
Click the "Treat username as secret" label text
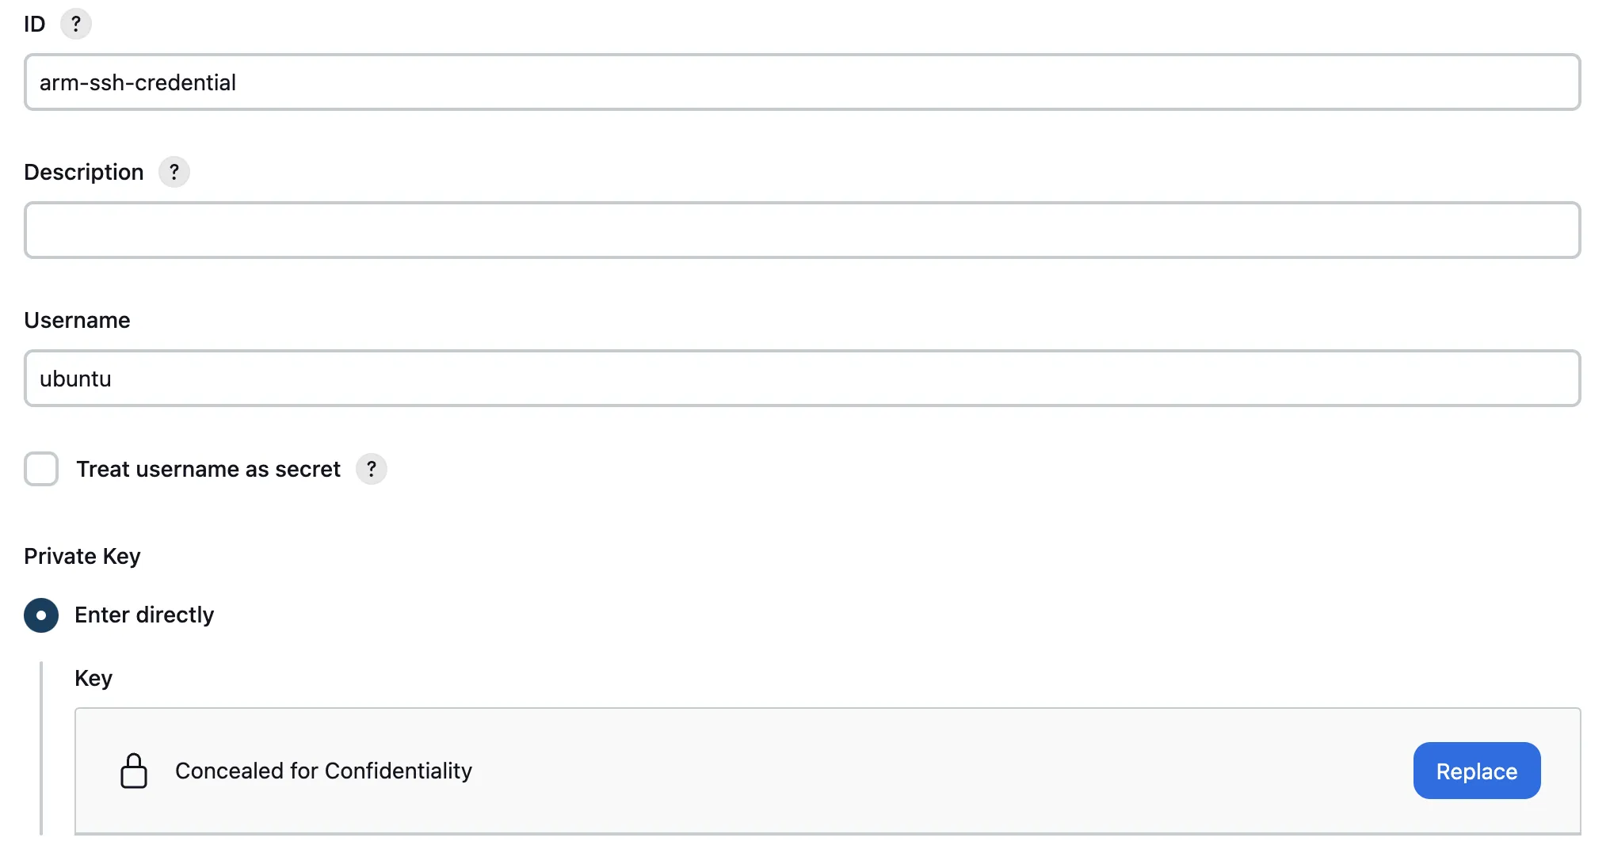point(208,469)
